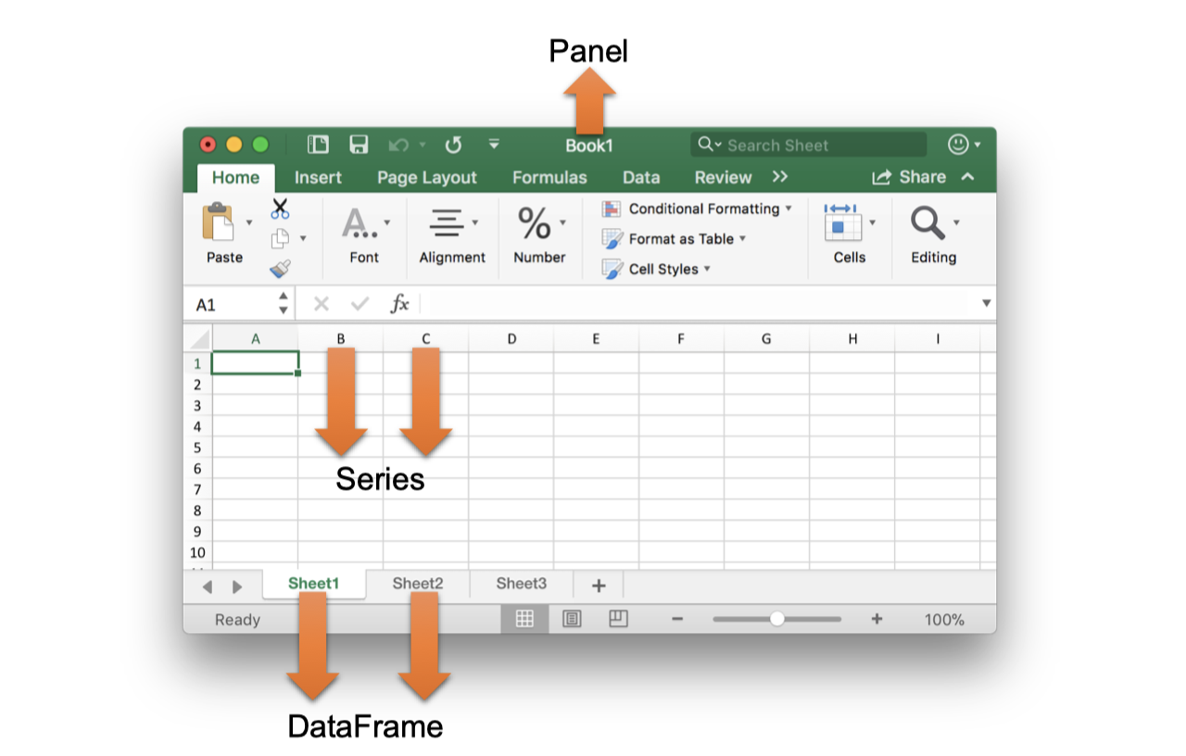Zoom in with the plus button
Screen dimensions: 1186x756
877,619
